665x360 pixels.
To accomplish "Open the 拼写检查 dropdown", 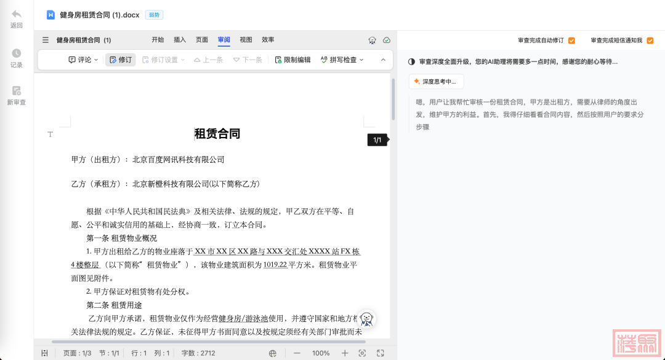I will (342, 60).
